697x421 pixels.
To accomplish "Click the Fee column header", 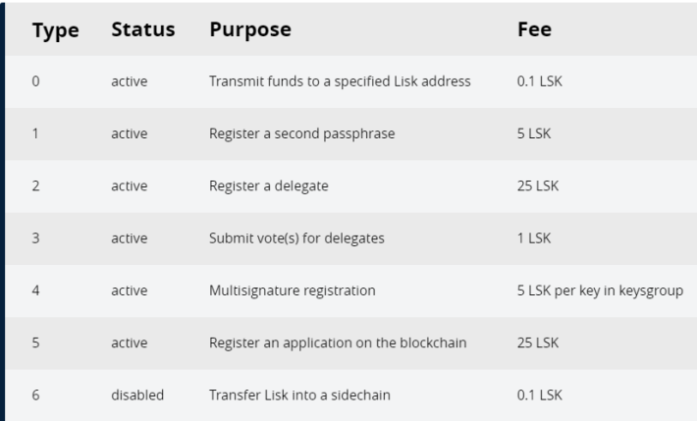I will 534,29.
